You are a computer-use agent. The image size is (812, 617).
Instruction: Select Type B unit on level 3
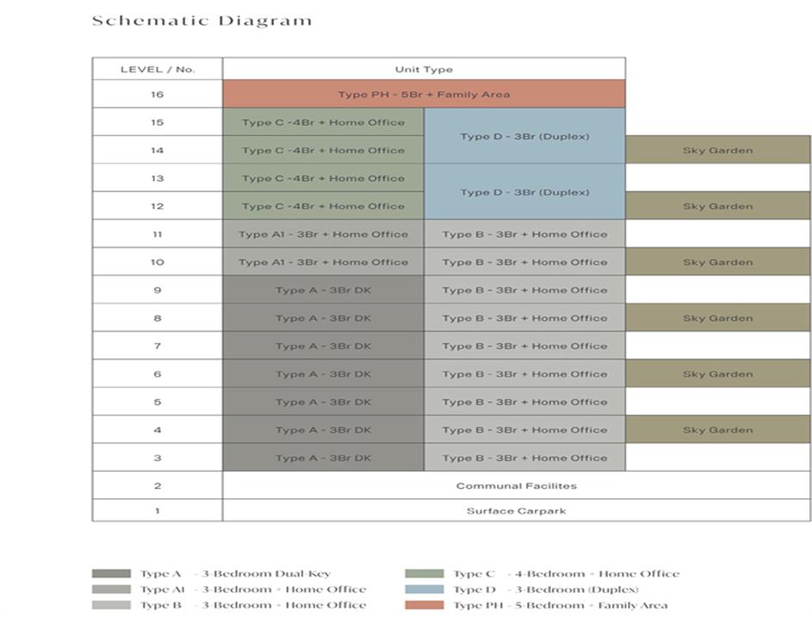(524, 458)
